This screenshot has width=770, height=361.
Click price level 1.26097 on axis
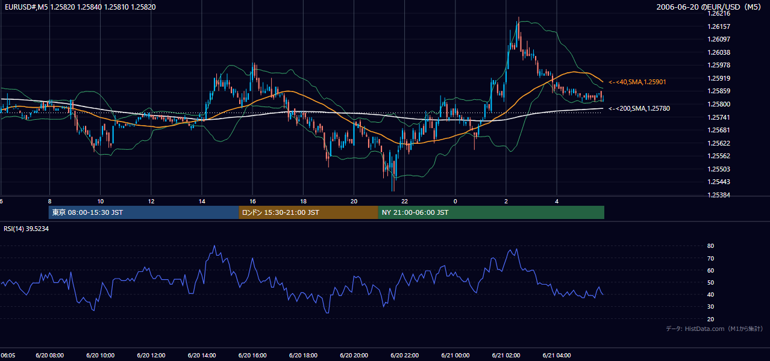click(719, 39)
